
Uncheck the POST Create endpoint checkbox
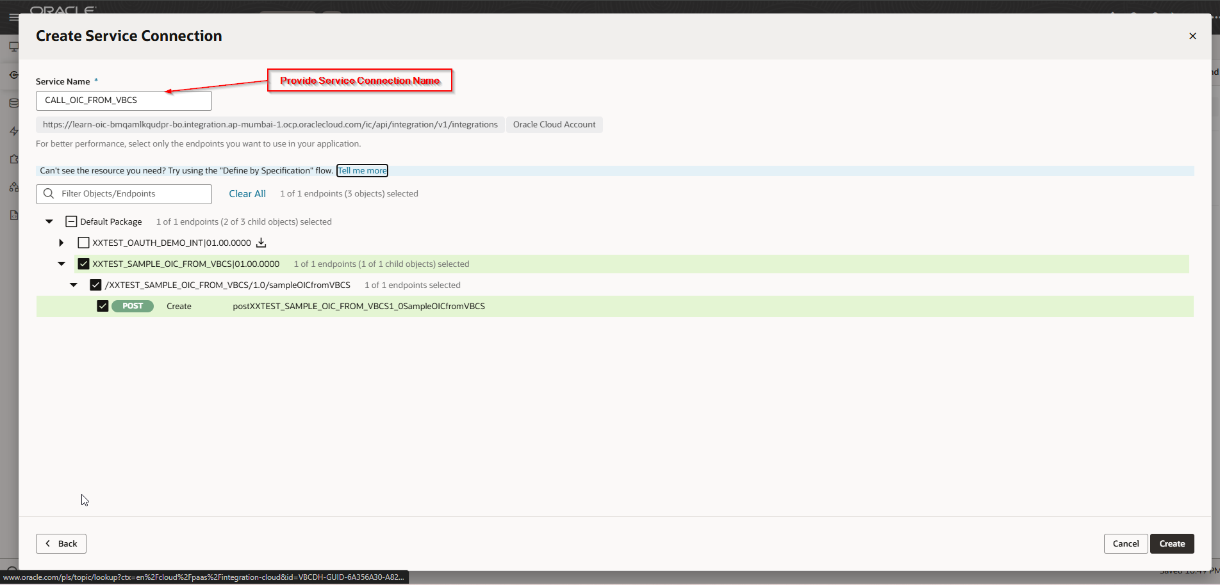point(103,306)
